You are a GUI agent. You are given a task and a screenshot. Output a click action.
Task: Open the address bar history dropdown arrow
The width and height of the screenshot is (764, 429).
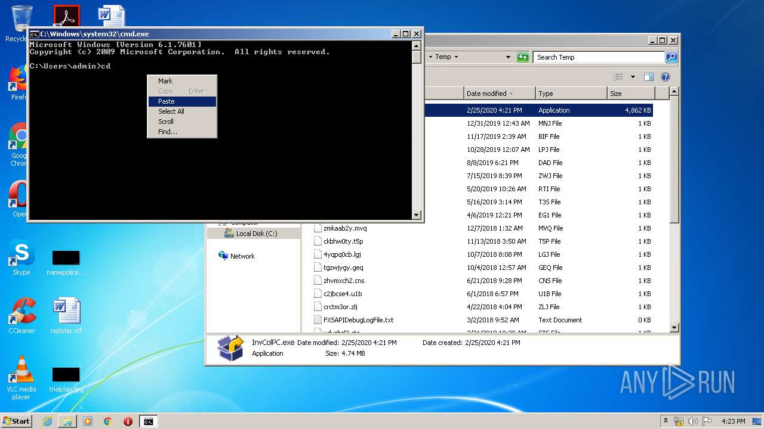508,57
